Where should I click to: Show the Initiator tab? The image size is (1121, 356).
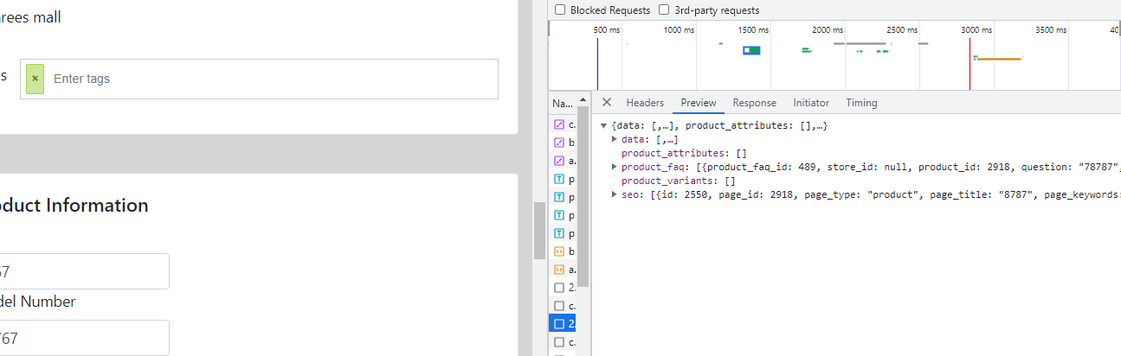pyautogui.click(x=811, y=103)
